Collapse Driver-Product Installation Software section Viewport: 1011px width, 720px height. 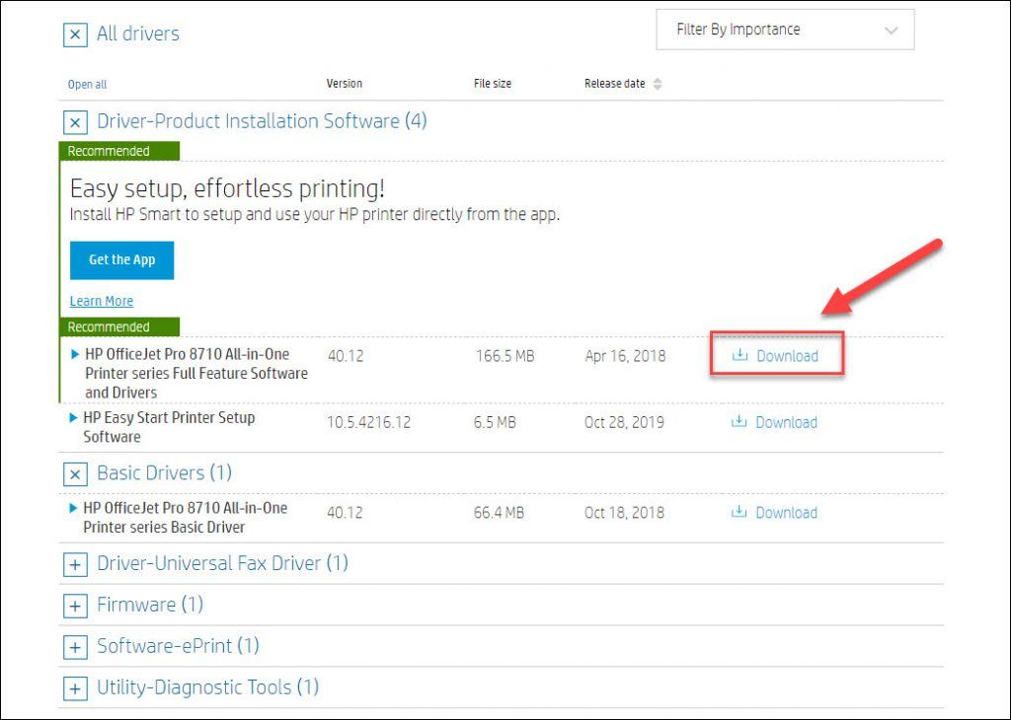click(75, 122)
